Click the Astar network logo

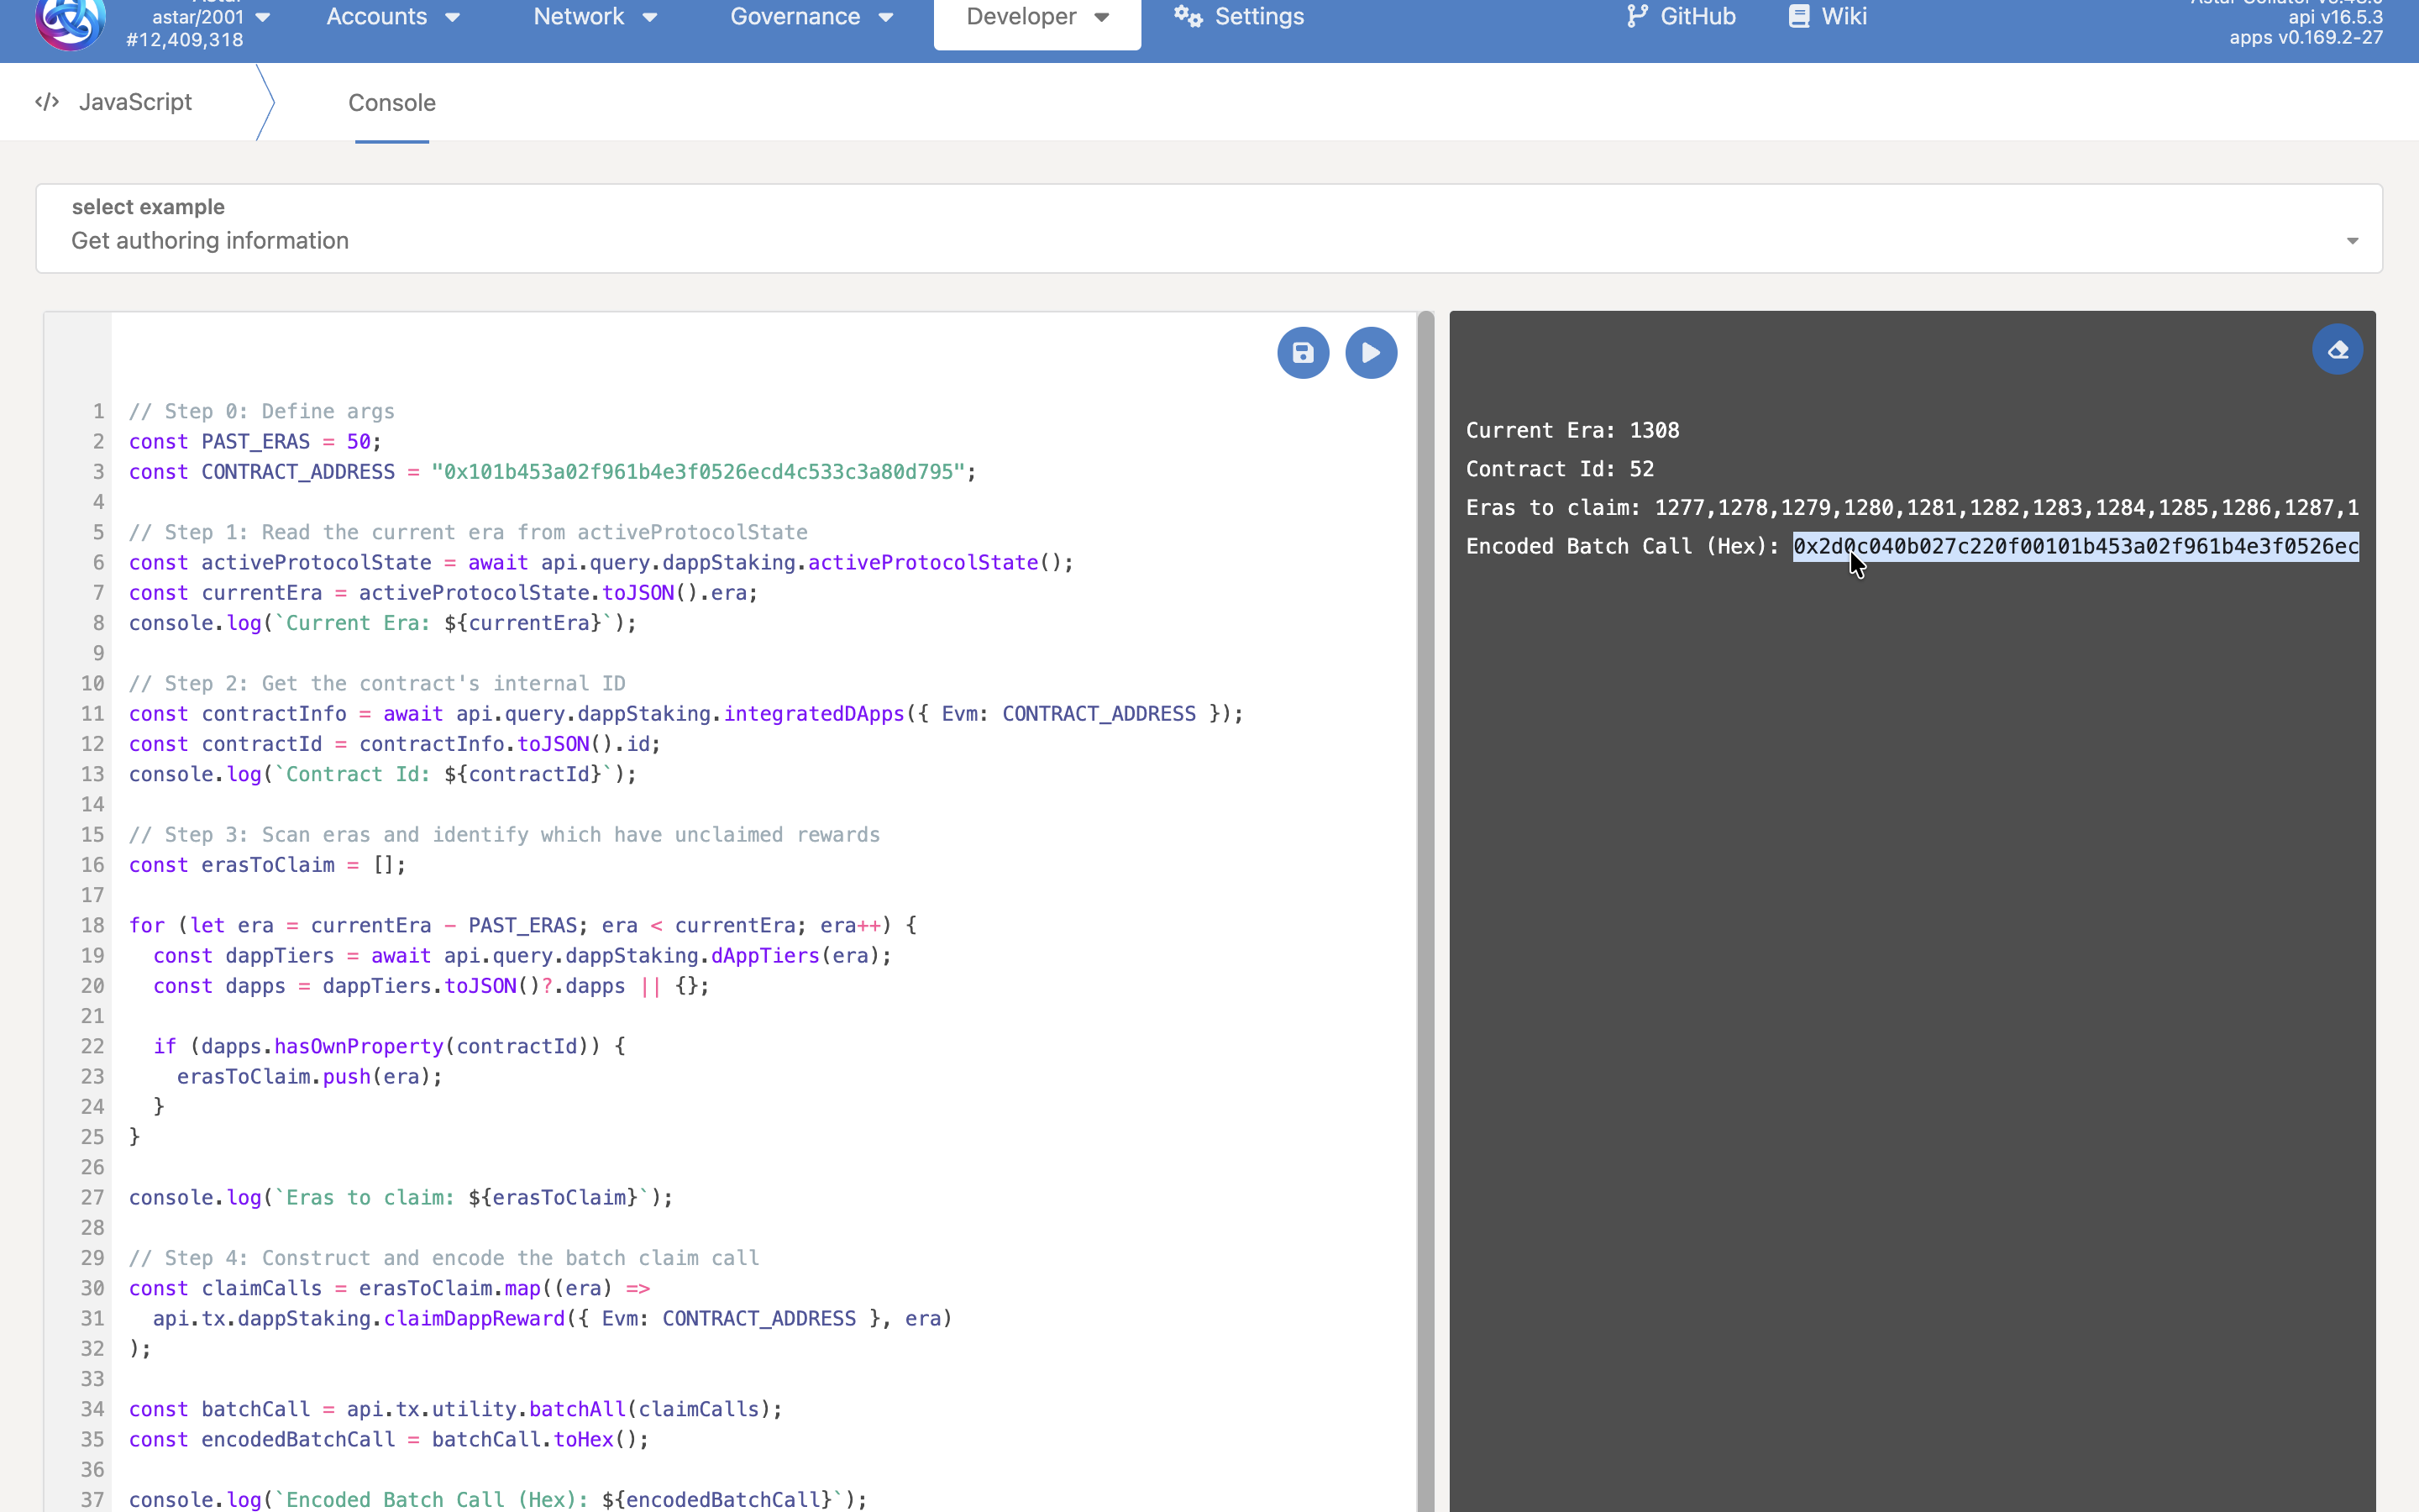coord(69,22)
